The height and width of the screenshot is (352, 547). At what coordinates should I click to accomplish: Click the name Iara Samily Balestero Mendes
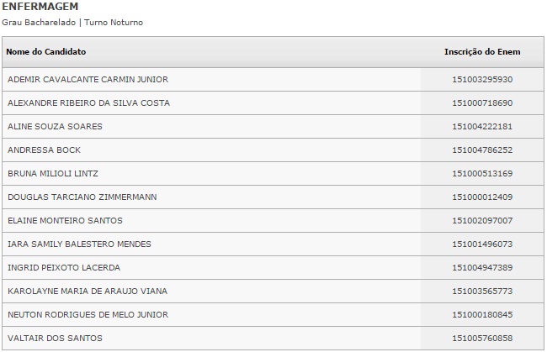pyautogui.click(x=79, y=244)
